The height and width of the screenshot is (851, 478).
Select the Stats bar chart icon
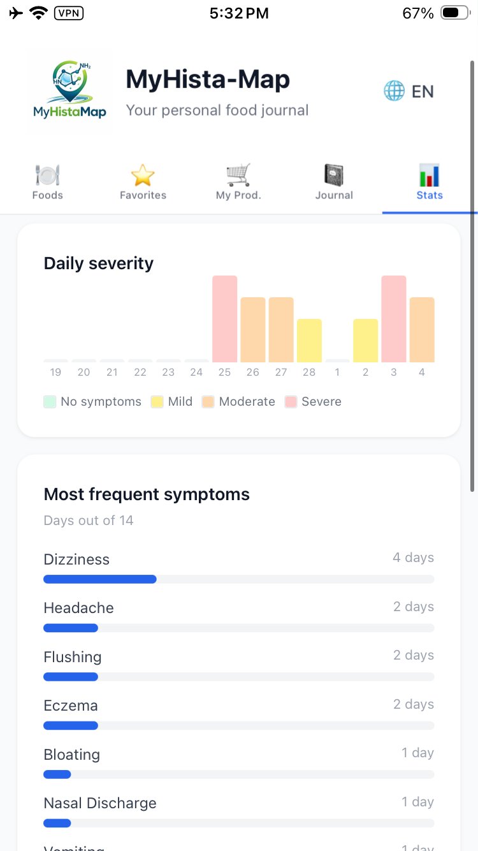click(x=429, y=175)
